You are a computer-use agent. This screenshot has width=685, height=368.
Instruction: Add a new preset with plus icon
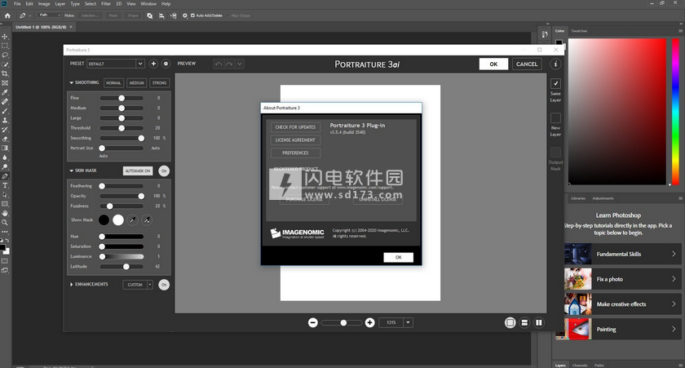153,64
